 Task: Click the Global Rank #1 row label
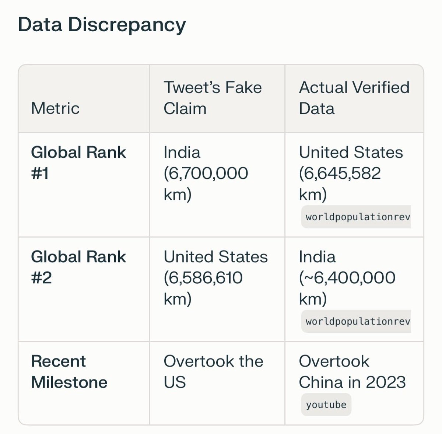(x=78, y=162)
